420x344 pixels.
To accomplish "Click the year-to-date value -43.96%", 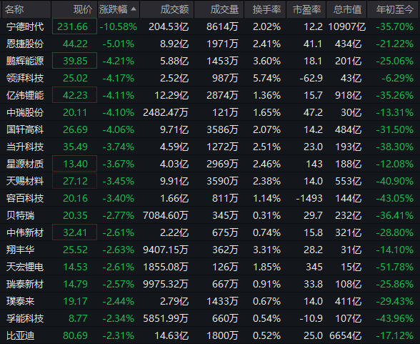I will click(x=395, y=318).
